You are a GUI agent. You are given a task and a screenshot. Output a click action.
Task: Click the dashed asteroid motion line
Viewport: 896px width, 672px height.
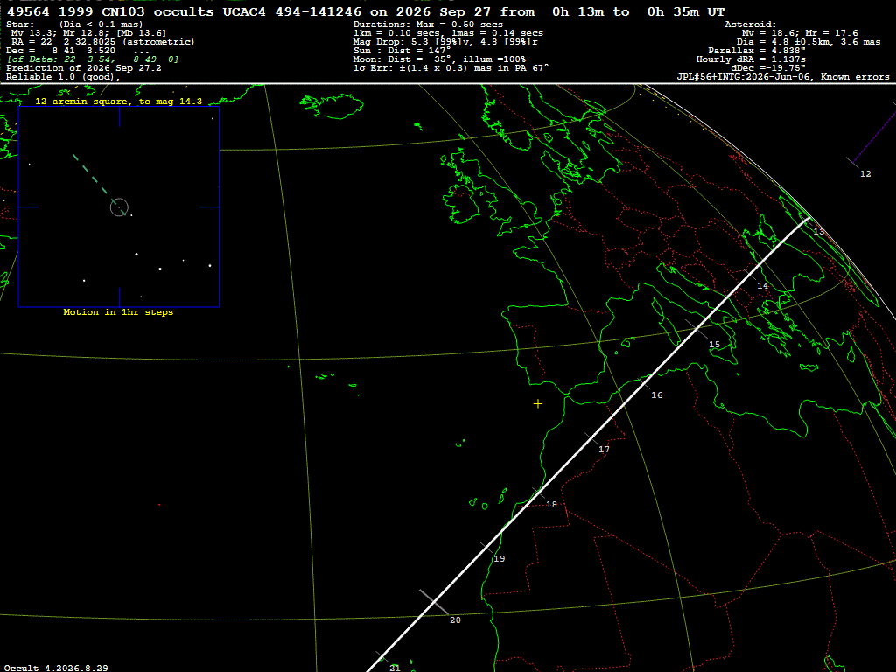(94, 179)
